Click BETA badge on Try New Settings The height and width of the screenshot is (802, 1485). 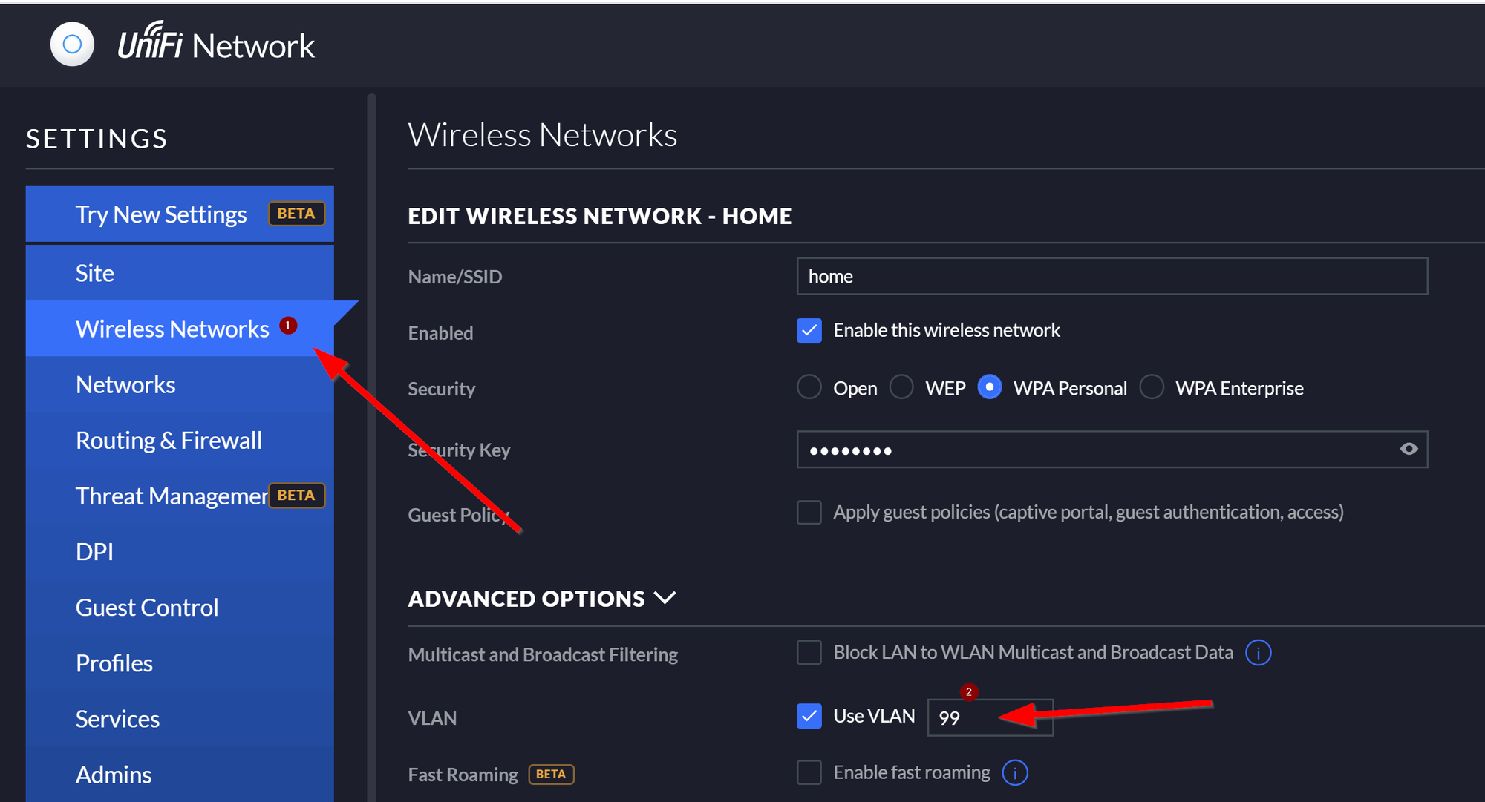click(x=296, y=214)
